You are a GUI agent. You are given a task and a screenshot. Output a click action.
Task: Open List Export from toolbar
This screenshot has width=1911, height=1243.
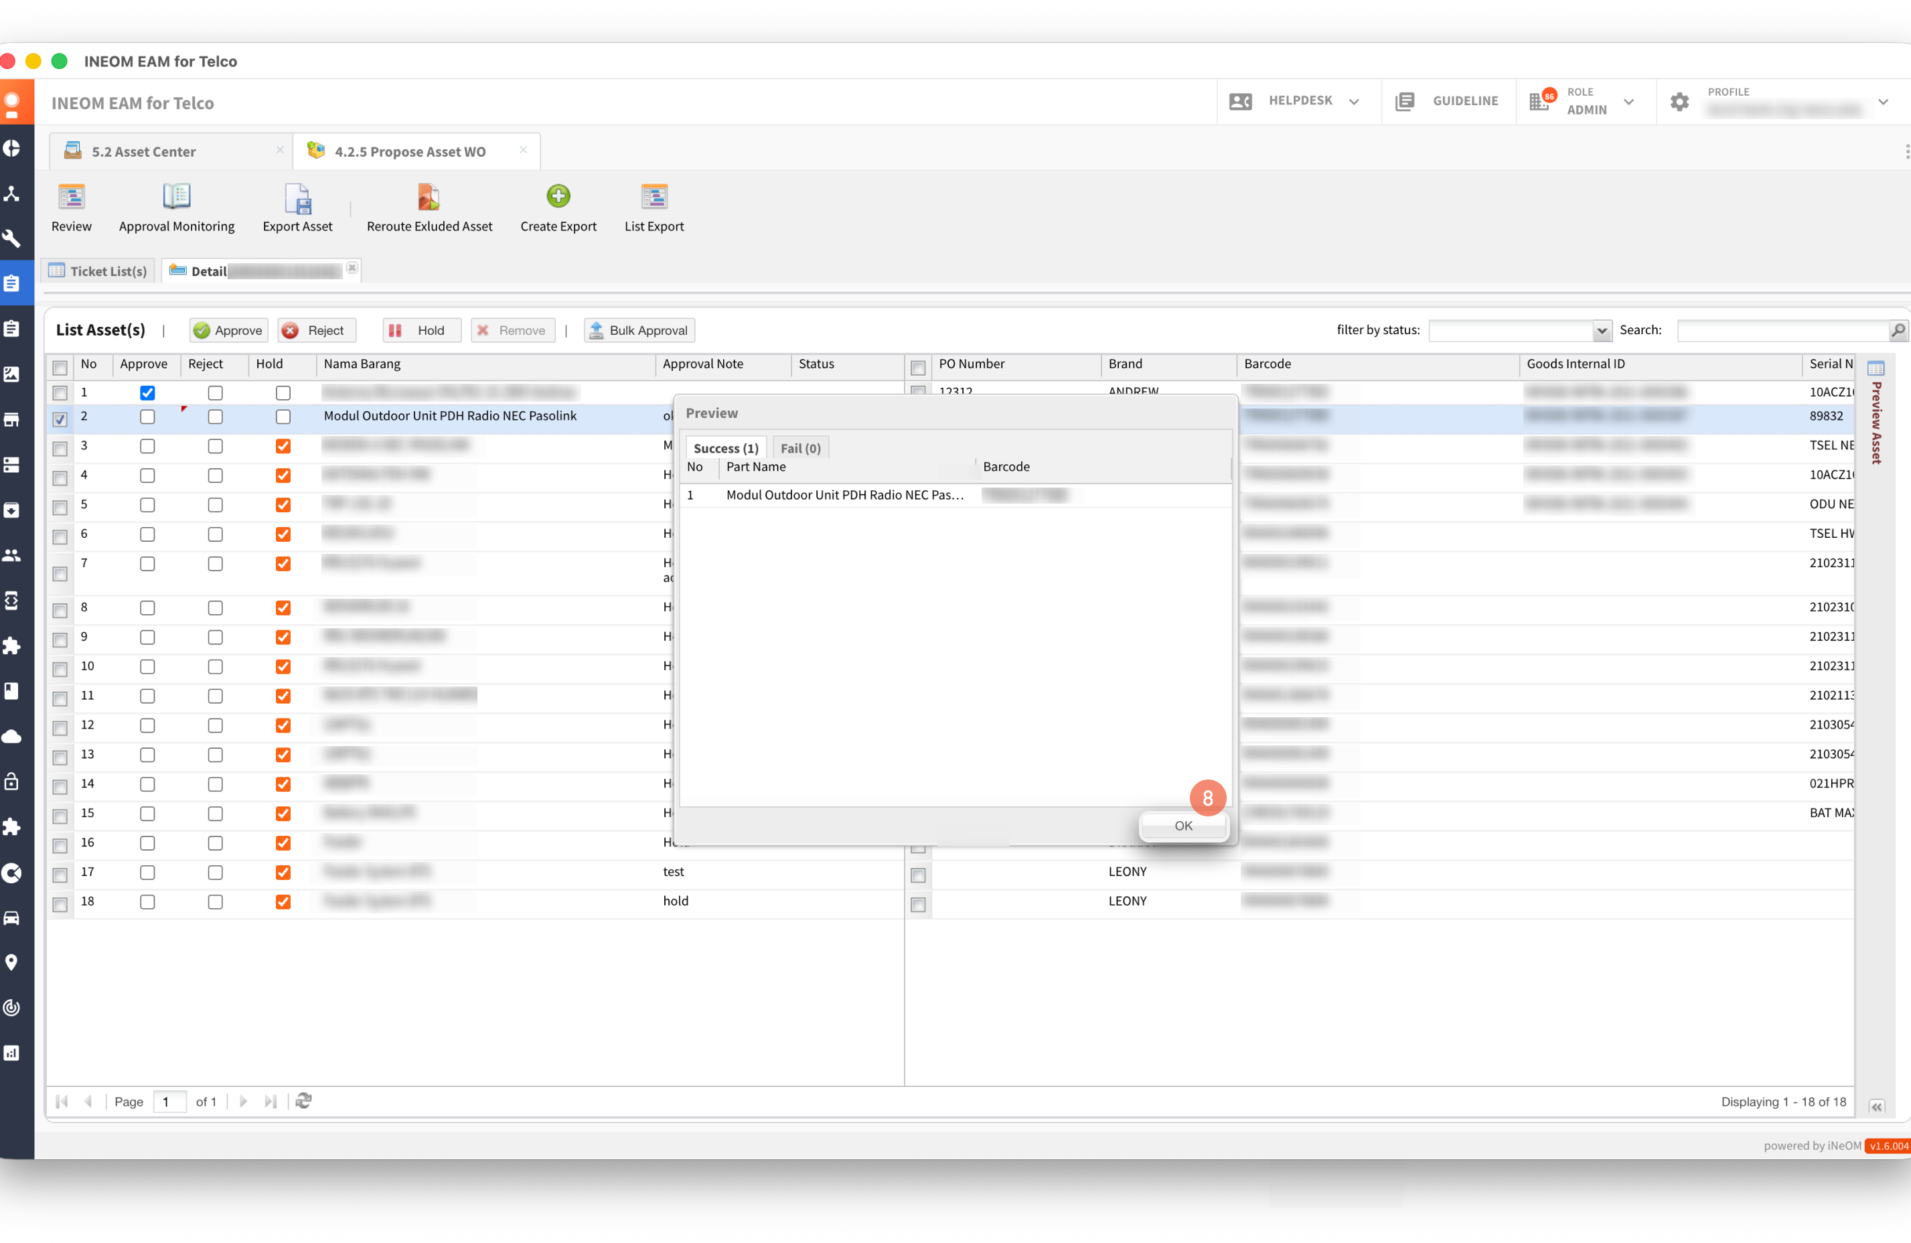pos(654,198)
